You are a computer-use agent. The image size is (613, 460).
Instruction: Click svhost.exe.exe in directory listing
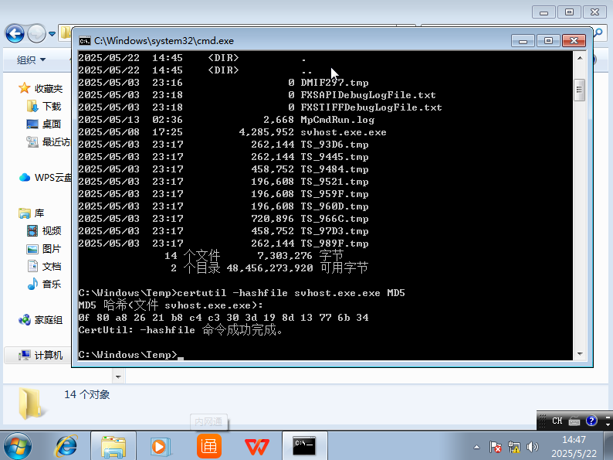(344, 132)
